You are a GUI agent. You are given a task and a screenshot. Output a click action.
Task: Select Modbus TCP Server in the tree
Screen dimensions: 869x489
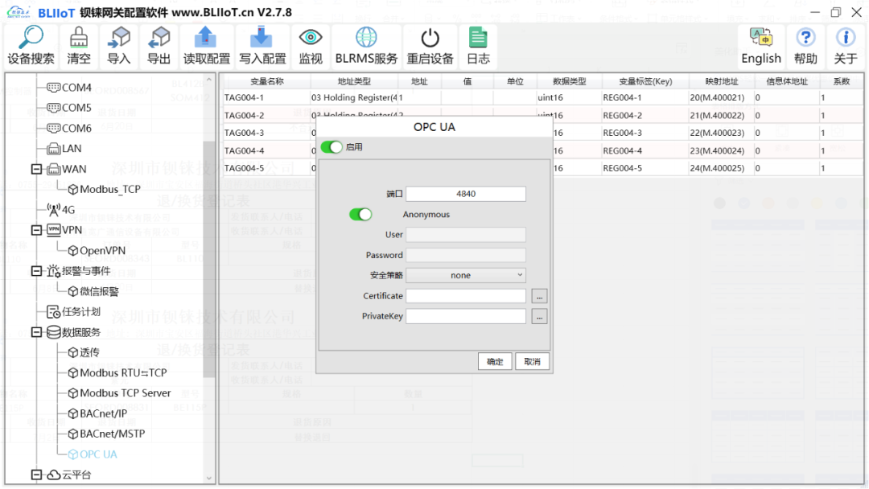coord(125,393)
